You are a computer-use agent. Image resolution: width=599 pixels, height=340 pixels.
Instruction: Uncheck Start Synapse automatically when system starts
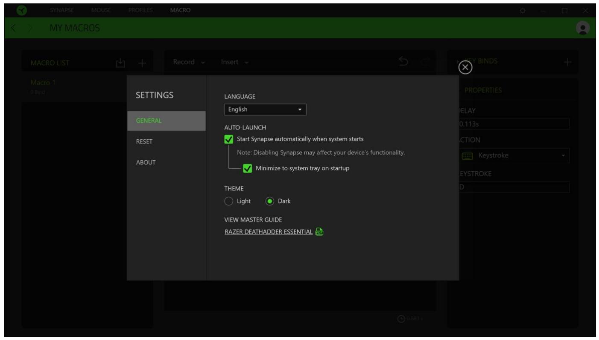coord(229,139)
